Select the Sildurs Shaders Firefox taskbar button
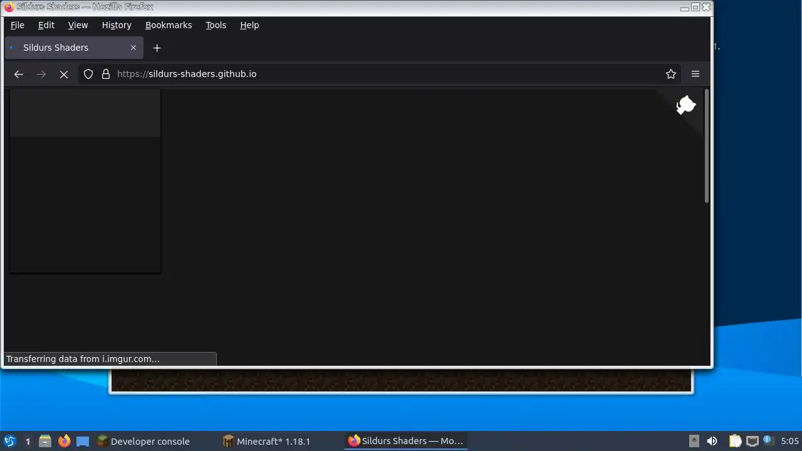Screen dimensions: 802x451 click(406, 442)
